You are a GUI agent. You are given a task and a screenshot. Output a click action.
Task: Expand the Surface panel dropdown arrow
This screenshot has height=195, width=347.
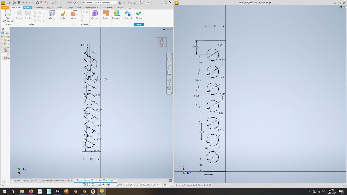(106, 25)
